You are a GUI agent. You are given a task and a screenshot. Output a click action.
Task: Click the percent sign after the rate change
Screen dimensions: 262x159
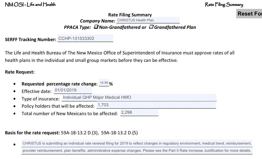(111, 84)
